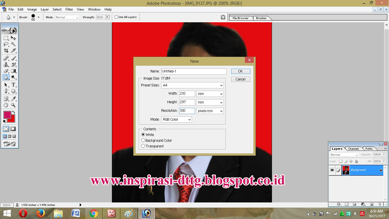Image resolution: width=389 pixels, height=219 pixels.
Task: Pick the foreground color swatch
Action: [7, 115]
